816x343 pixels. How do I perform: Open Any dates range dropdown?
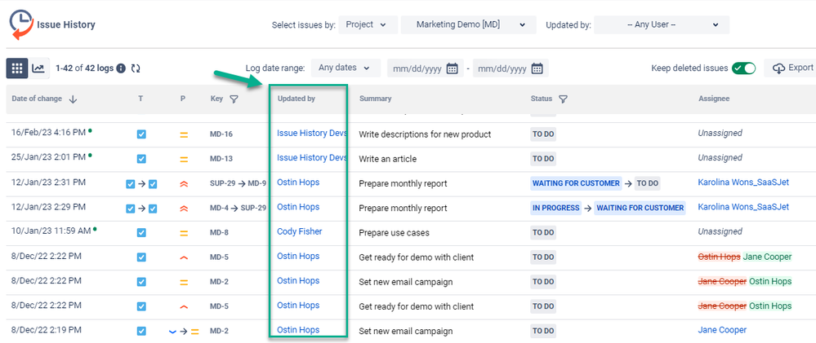pyautogui.click(x=346, y=68)
